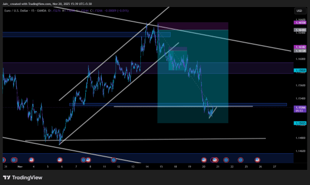This screenshot has height=185, width=310.
Task: Click the current price label 1.15266
Action: [x=301, y=109]
